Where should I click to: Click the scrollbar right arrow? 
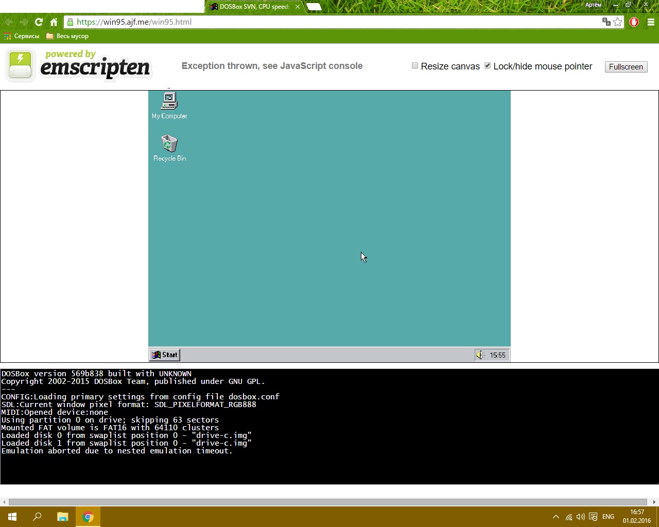coord(654,502)
